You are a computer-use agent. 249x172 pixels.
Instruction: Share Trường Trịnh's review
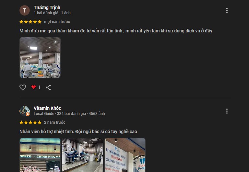pos(48,87)
